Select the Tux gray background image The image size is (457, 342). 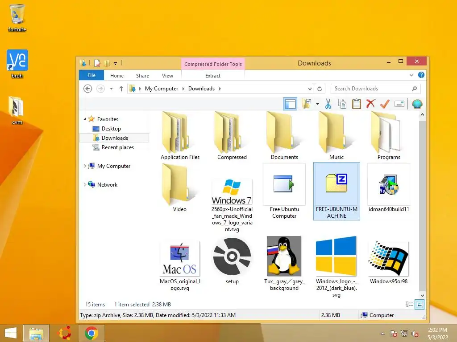pyautogui.click(x=284, y=264)
